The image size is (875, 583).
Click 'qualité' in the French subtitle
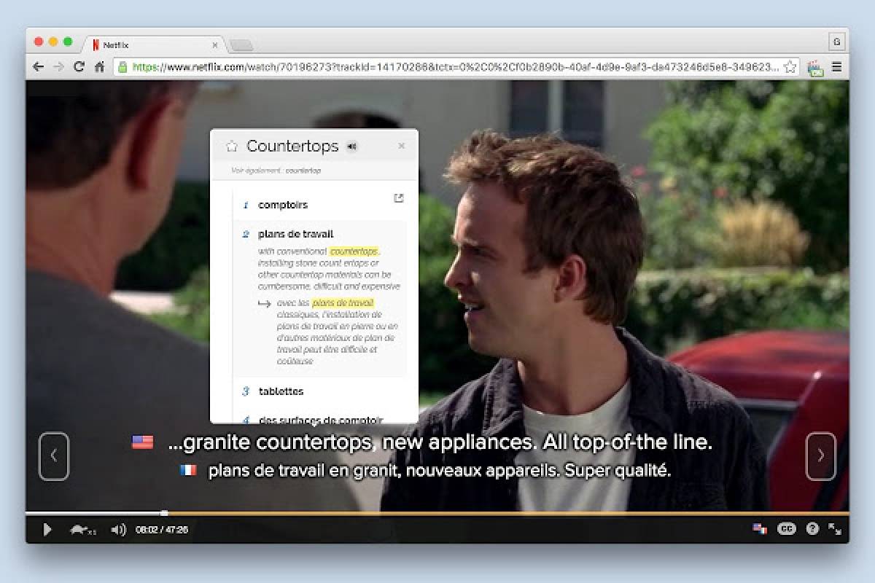coord(639,471)
